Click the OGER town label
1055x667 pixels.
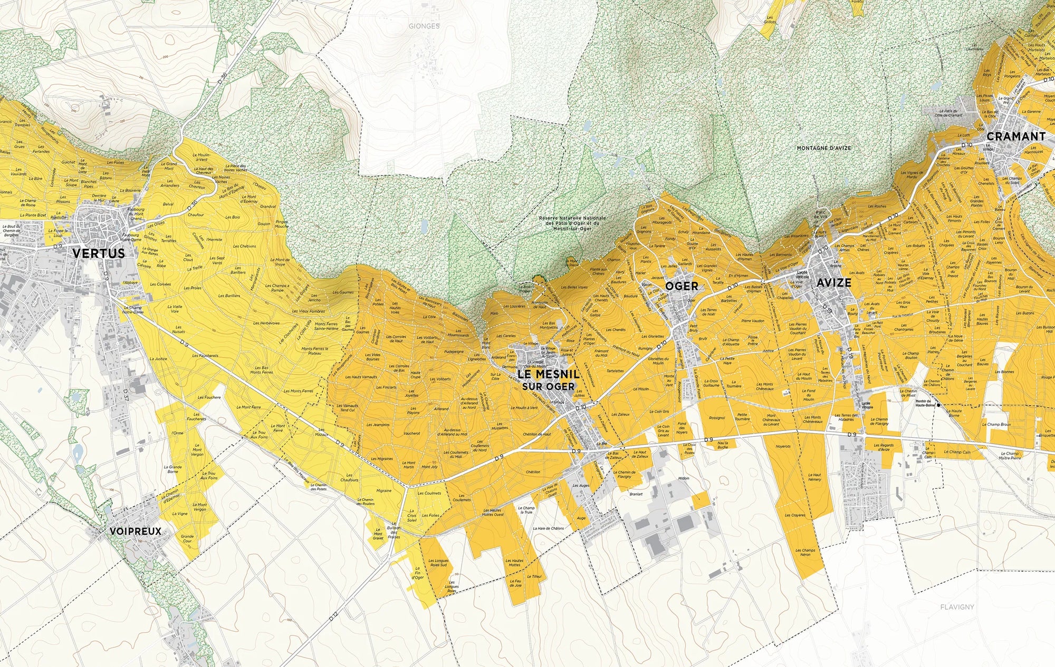coord(682,287)
